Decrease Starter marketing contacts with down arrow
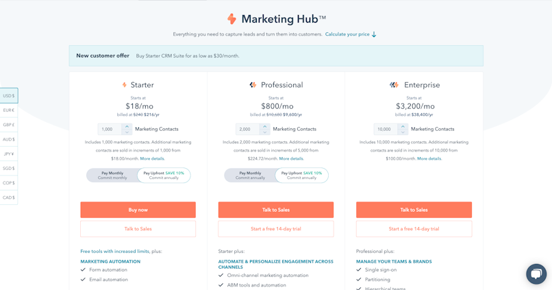 point(127,132)
